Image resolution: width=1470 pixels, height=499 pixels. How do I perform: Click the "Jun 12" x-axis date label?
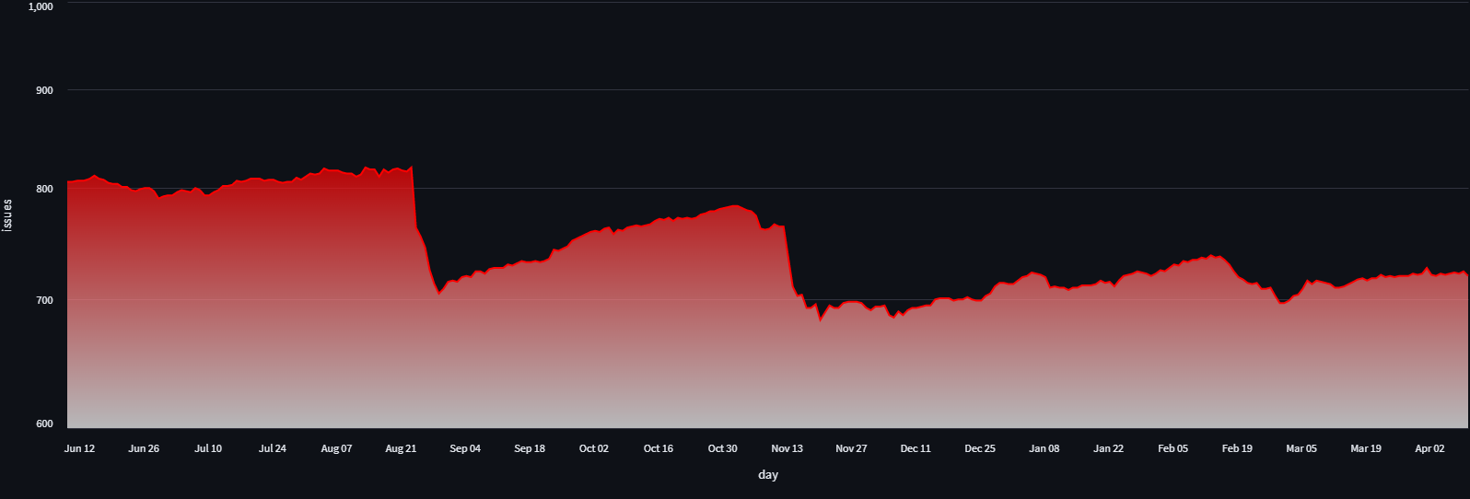pos(79,448)
